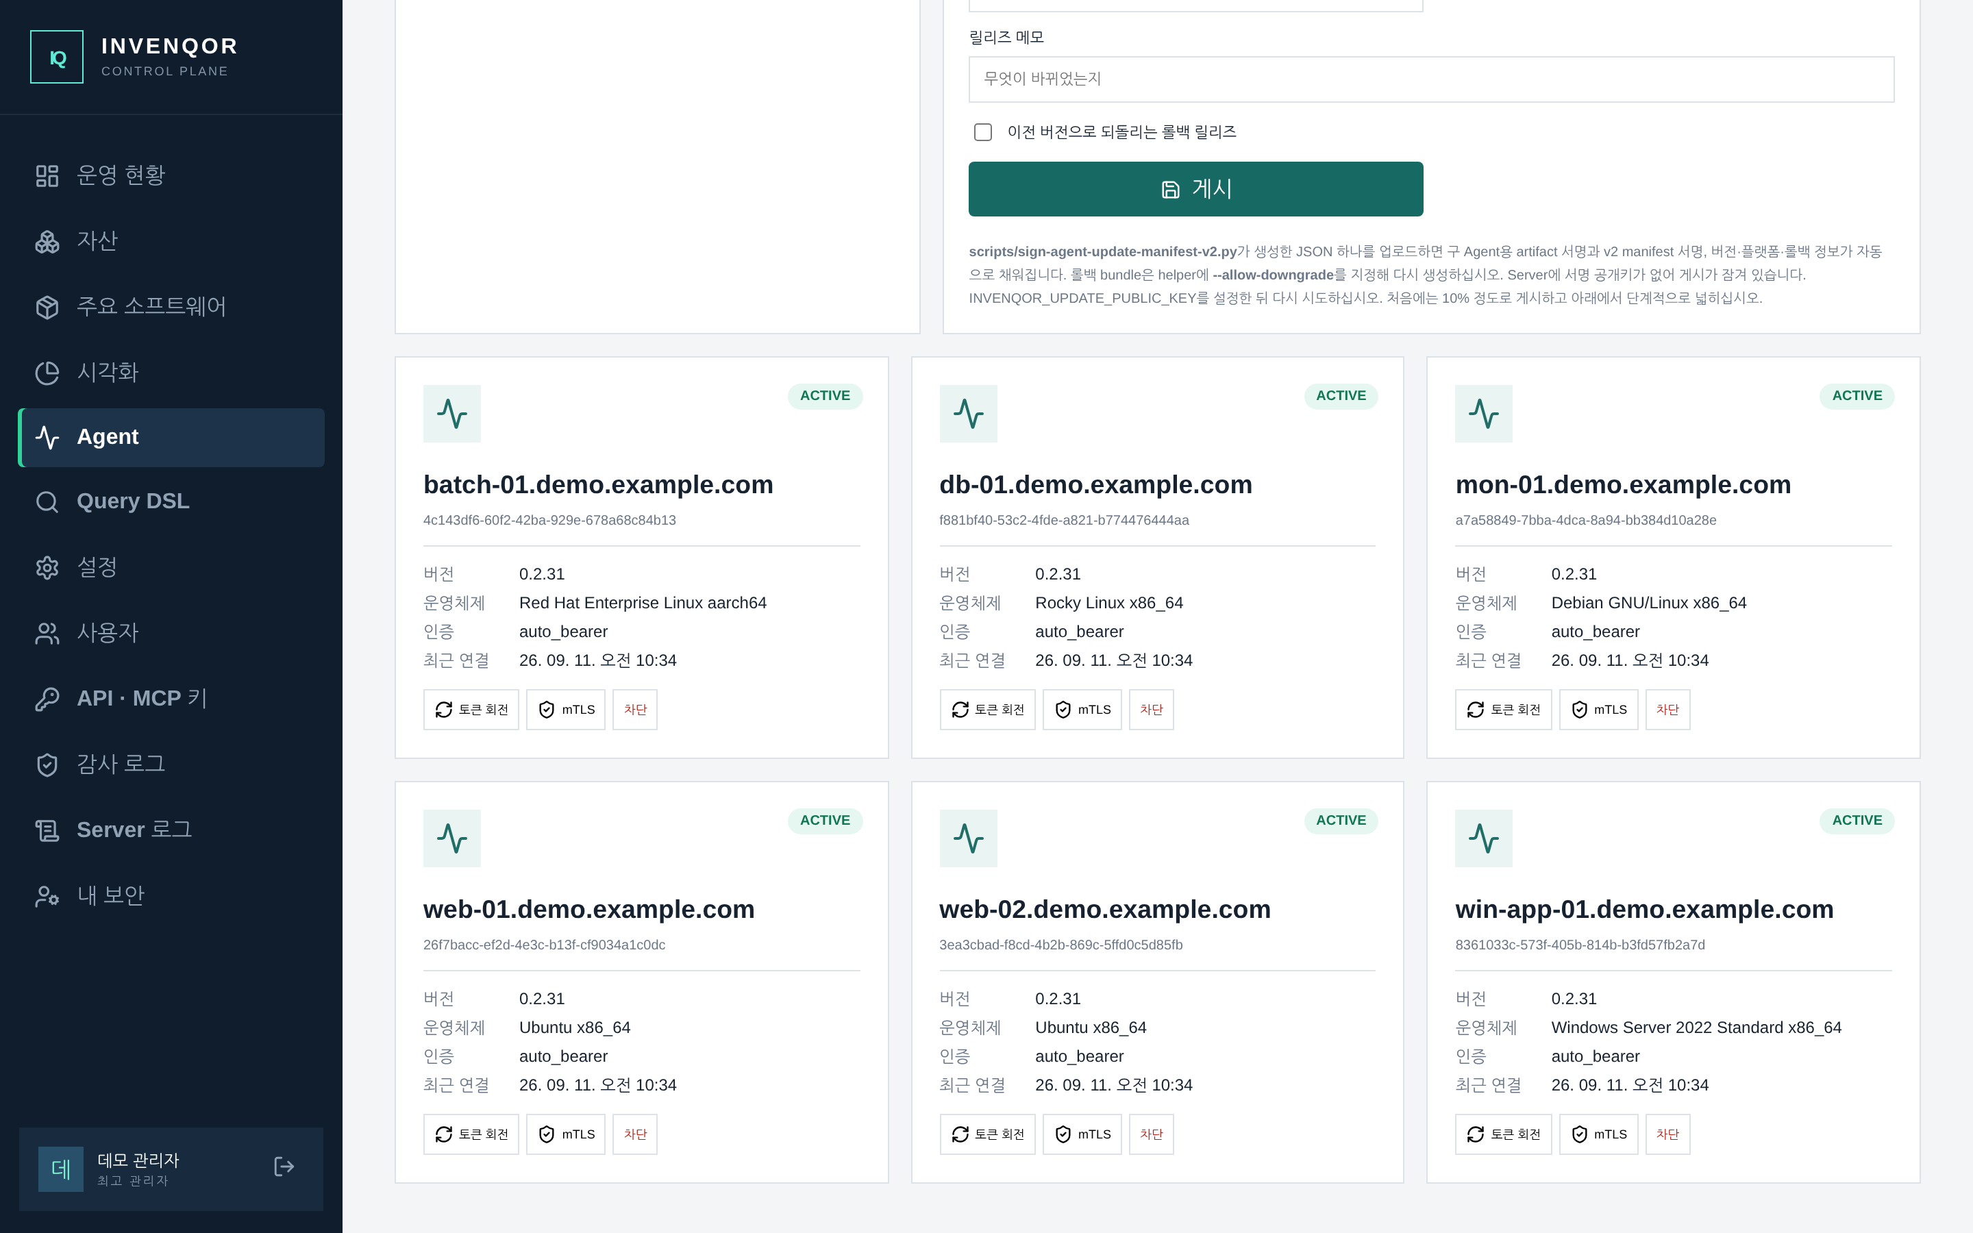Click the 데 avatar tile in sidebar footer
Screen dimensions: 1973x1233
click(61, 1169)
